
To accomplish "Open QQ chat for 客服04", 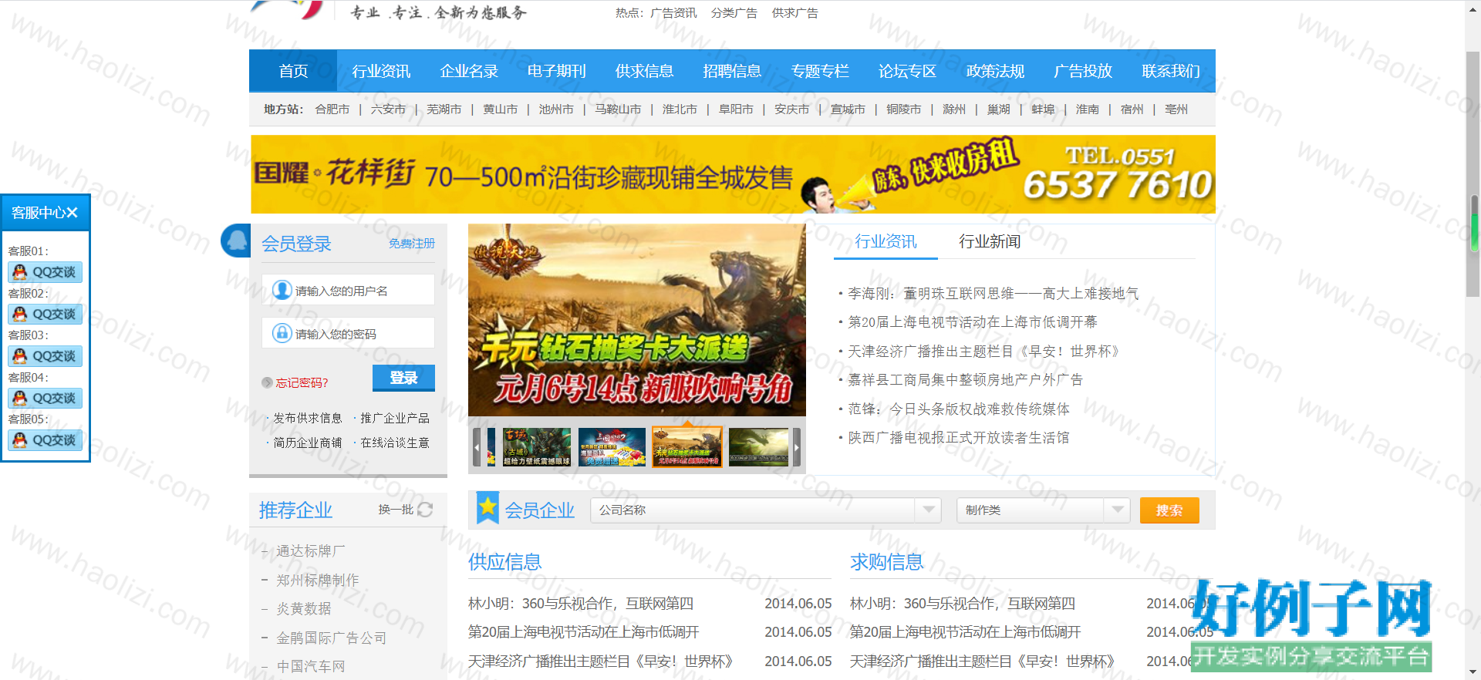I will [x=46, y=398].
